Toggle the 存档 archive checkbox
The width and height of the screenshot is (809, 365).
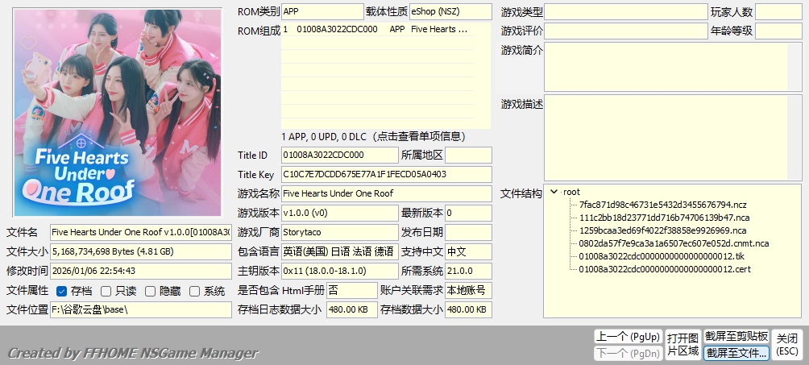click(63, 291)
